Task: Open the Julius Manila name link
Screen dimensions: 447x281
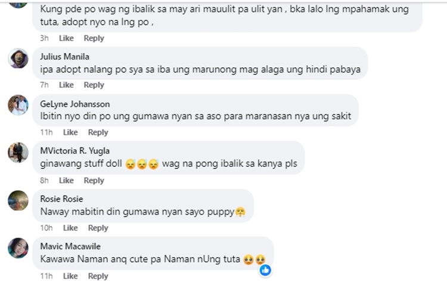Action: pos(65,57)
